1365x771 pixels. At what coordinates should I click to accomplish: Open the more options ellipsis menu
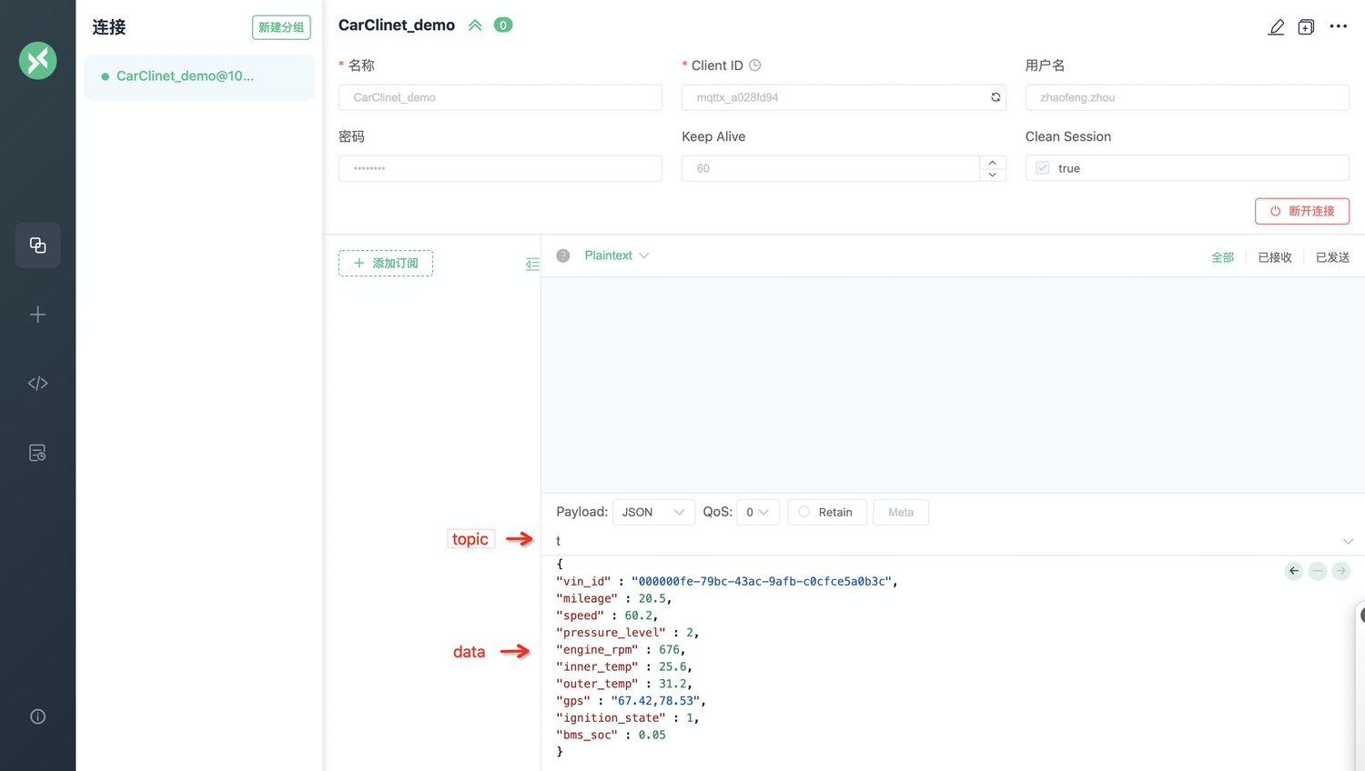click(x=1338, y=26)
